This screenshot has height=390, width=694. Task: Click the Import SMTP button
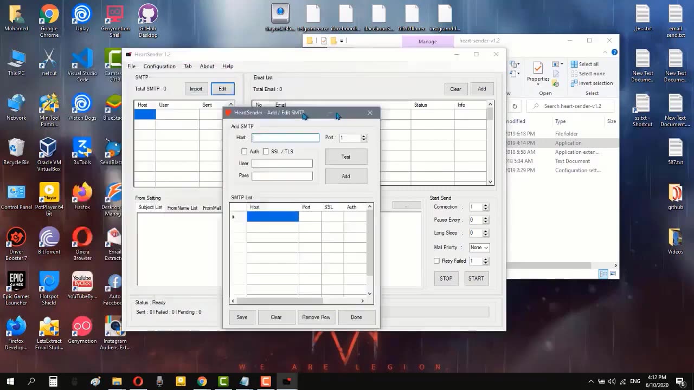pos(196,89)
